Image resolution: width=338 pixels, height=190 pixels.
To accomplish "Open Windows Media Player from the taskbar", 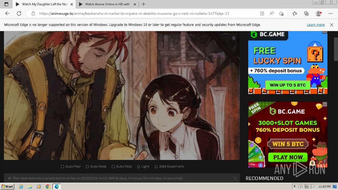I will [39, 187].
